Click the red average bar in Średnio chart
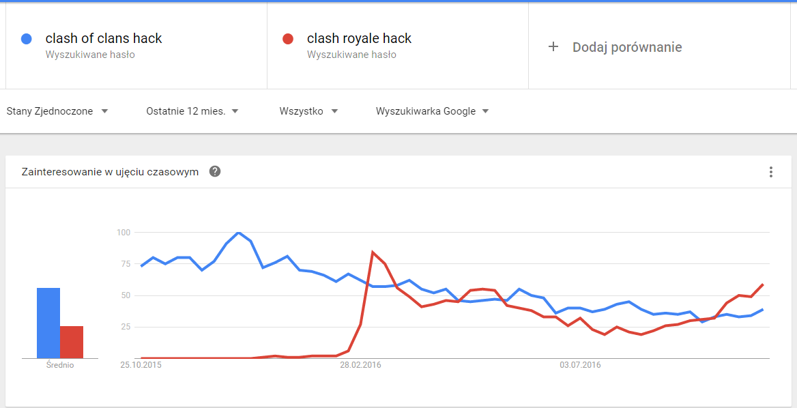This screenshot has width=797, height=408. [x=72, y=342]
